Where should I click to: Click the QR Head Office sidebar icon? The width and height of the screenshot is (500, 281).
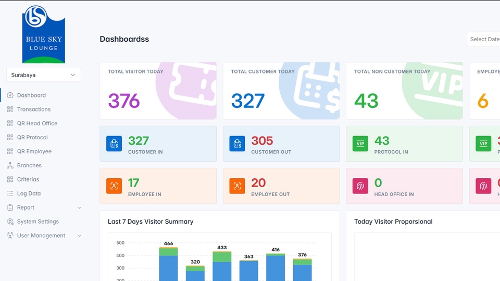coord(10,124)
